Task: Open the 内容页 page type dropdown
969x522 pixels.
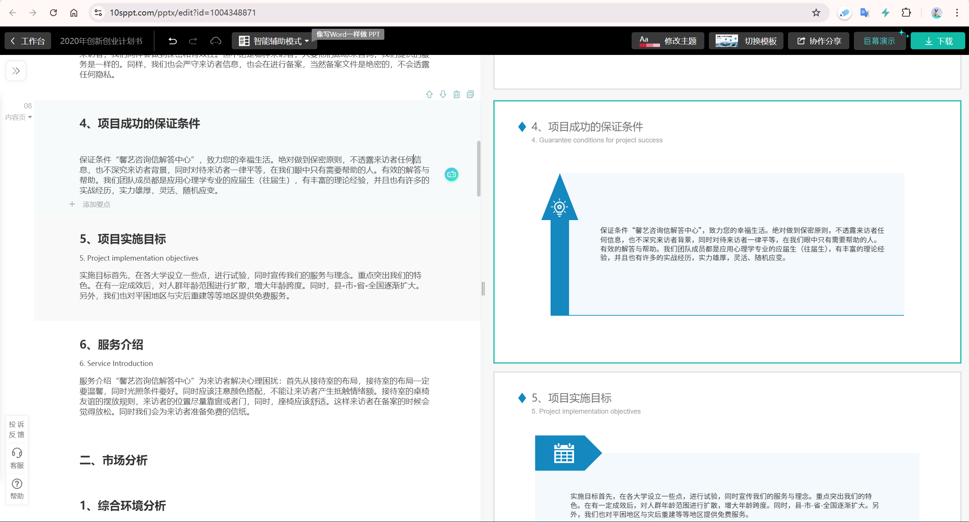Action: click(19, 117)
